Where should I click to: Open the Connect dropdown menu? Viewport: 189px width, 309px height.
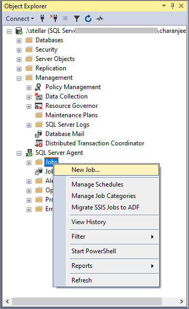(20, 19)
